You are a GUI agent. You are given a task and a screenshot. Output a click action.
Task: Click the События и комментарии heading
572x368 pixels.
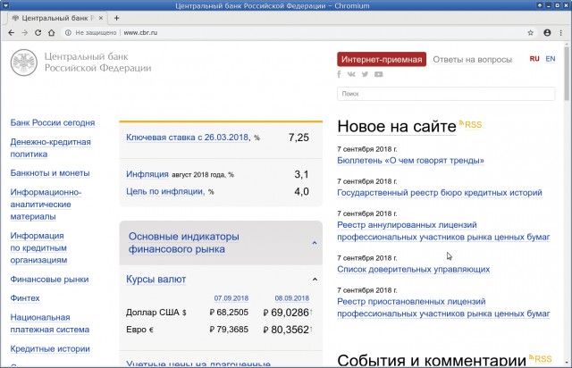pyautogui.click(x=432, y=360)
